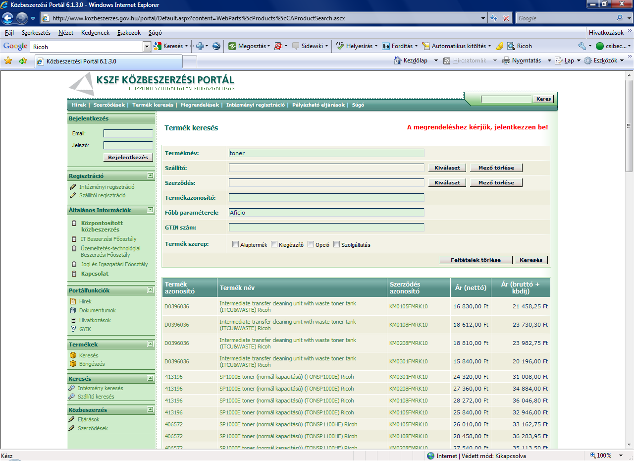Screen dimensions: 634x461
Task: Open the address bar URL history dropdown
Action: pos(484,18)
